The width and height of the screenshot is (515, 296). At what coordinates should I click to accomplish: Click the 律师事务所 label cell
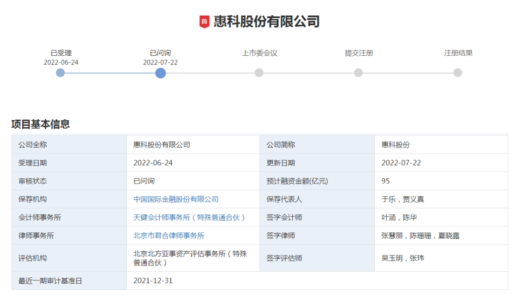[69, 235]
